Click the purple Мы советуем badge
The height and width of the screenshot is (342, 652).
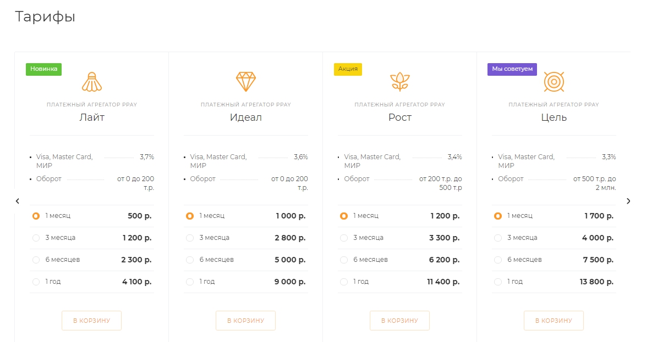[512, 69]
